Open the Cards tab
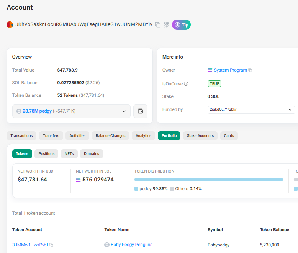Screen dimensions: 298x253 point(229,135)
